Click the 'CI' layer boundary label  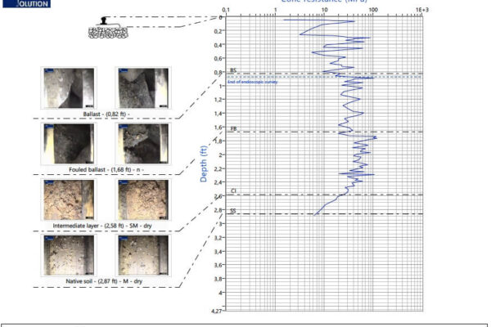(233, 190)
